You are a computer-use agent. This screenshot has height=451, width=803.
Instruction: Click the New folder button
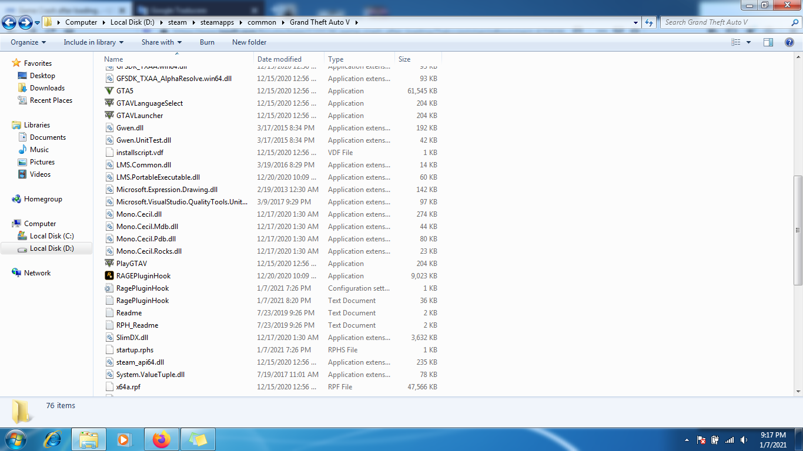tap(249, 42)
